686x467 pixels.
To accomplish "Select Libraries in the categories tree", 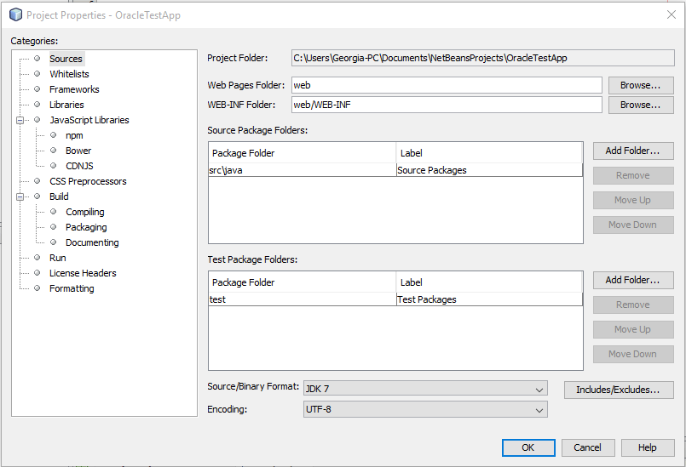I will click(x=66, y=105).
